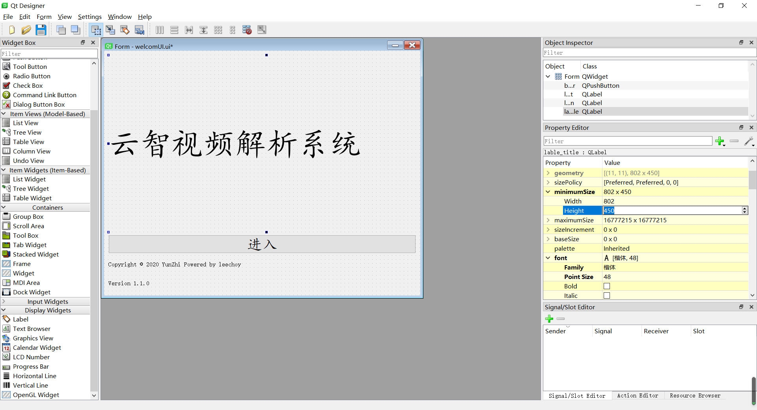
Task: Select the Lay Out in a Grid tool
Action: (218, 30)
